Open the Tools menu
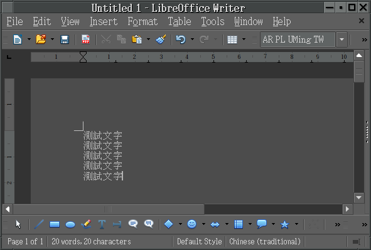 coord(213,21)
